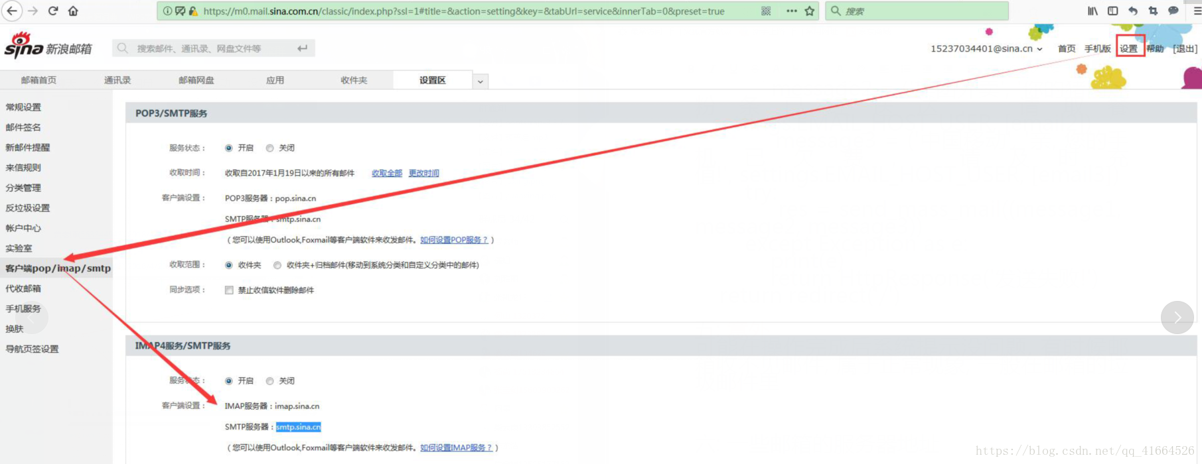Click 收取全部 link
This screenshot has height=464, width=1202.
(387, 173)
